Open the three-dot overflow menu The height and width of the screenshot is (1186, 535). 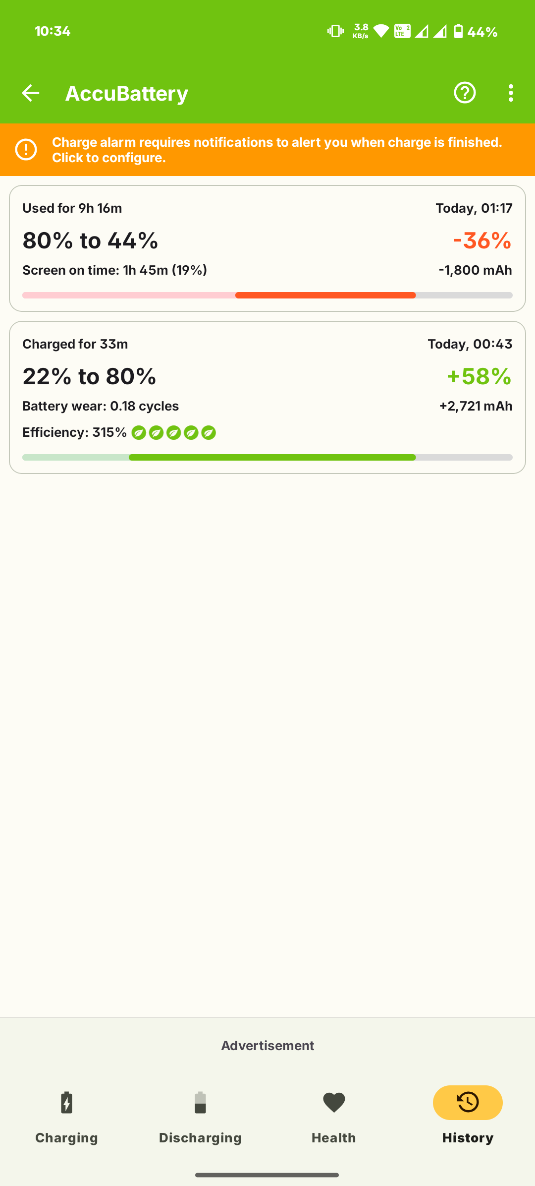pyautogui.click(x=511, y=93)
